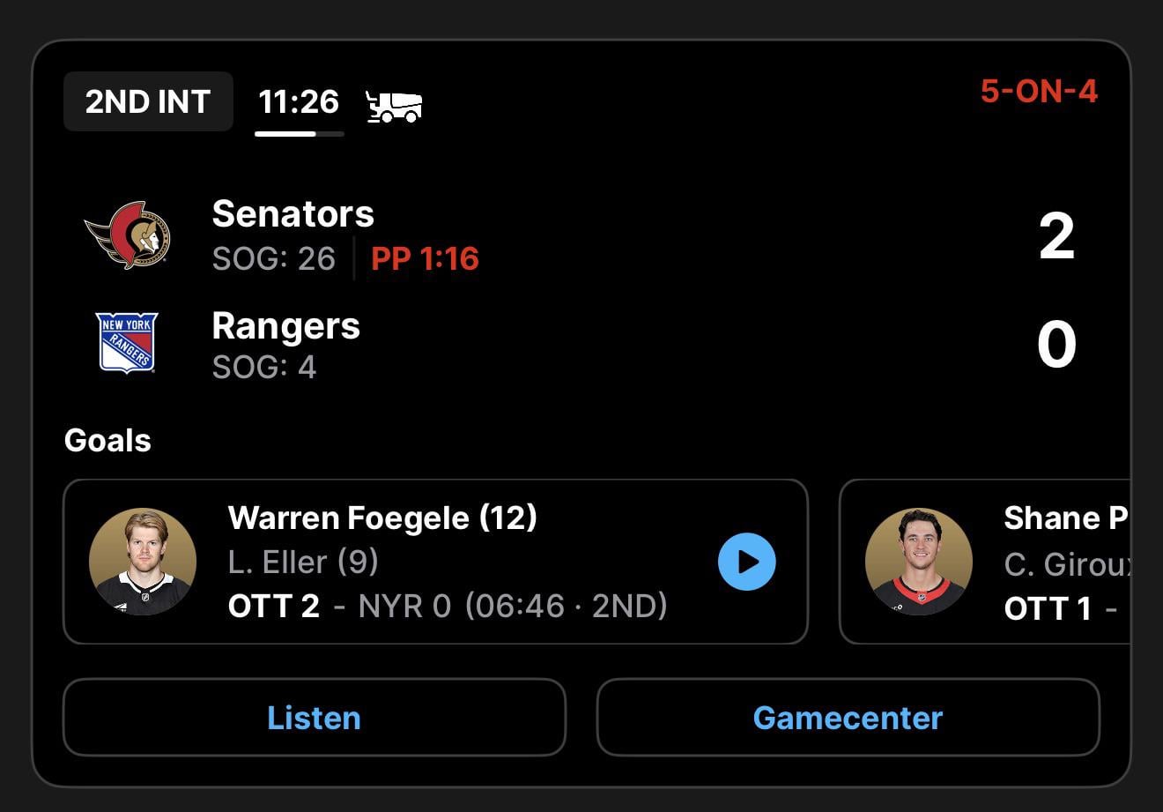1163x812 pixels.
Task: Click the 11:26 intermission clock
Action: 299,101
